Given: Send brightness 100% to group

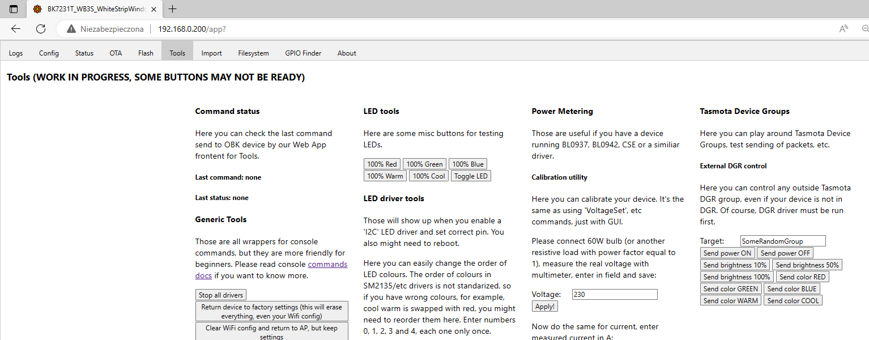Looking at the screenshot, I should [737, 277].
